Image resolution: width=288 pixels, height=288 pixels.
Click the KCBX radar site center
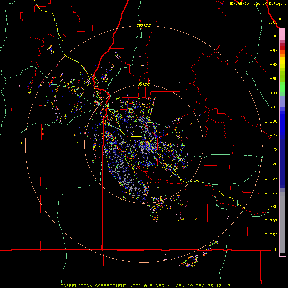[x=144, y=144]
